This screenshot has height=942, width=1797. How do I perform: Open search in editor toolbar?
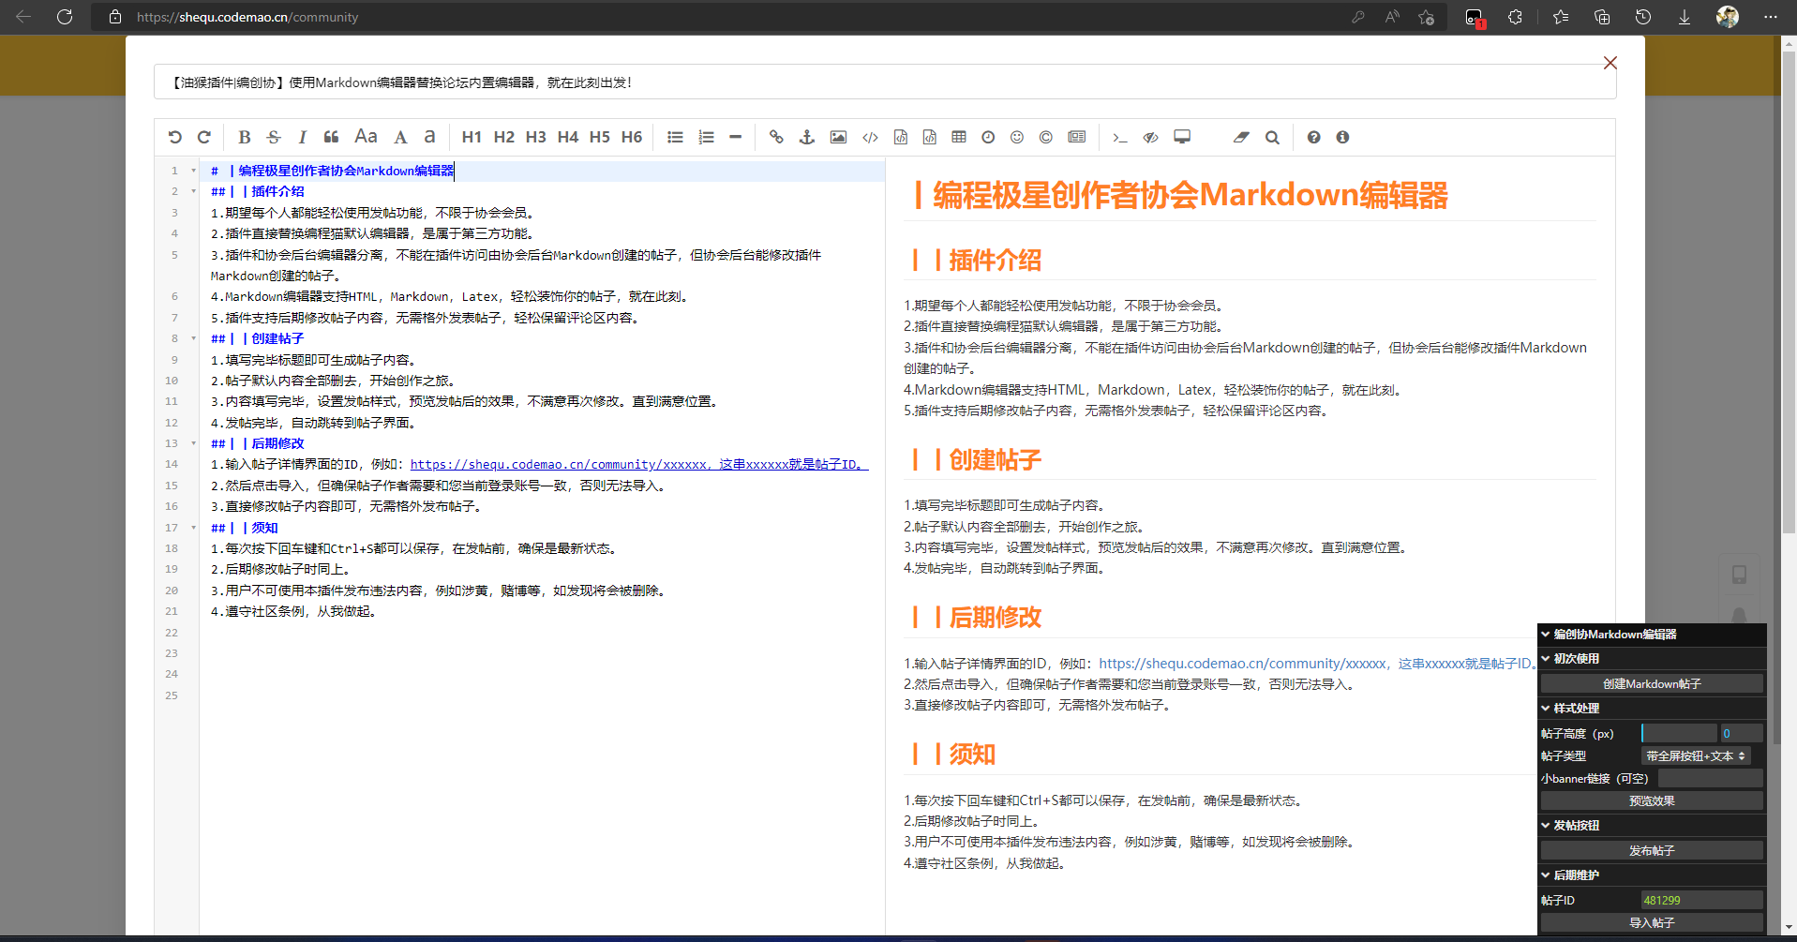click(x=1272, y=137)
